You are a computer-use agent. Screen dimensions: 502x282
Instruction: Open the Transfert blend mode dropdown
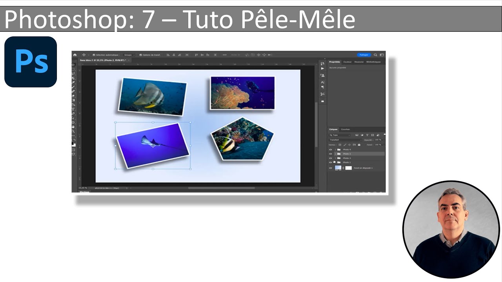(345, 140)
